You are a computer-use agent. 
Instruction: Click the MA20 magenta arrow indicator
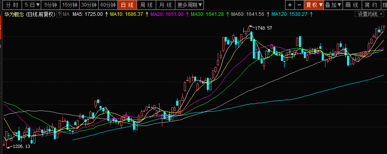pyautogui.click(x=187, y=14)
